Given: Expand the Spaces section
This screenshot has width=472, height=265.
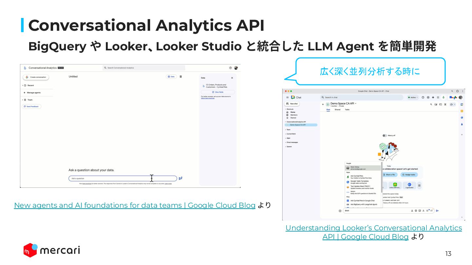Looking at the screenshot, I should point(285,147).
